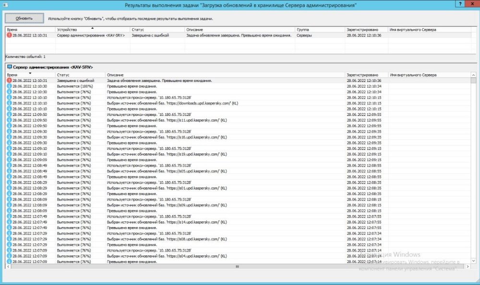Click info icon of downloads.upd.kaspersky.com row
Viewport: 480px width, 285px height.
pyautogui.click(x=9, y=103)
